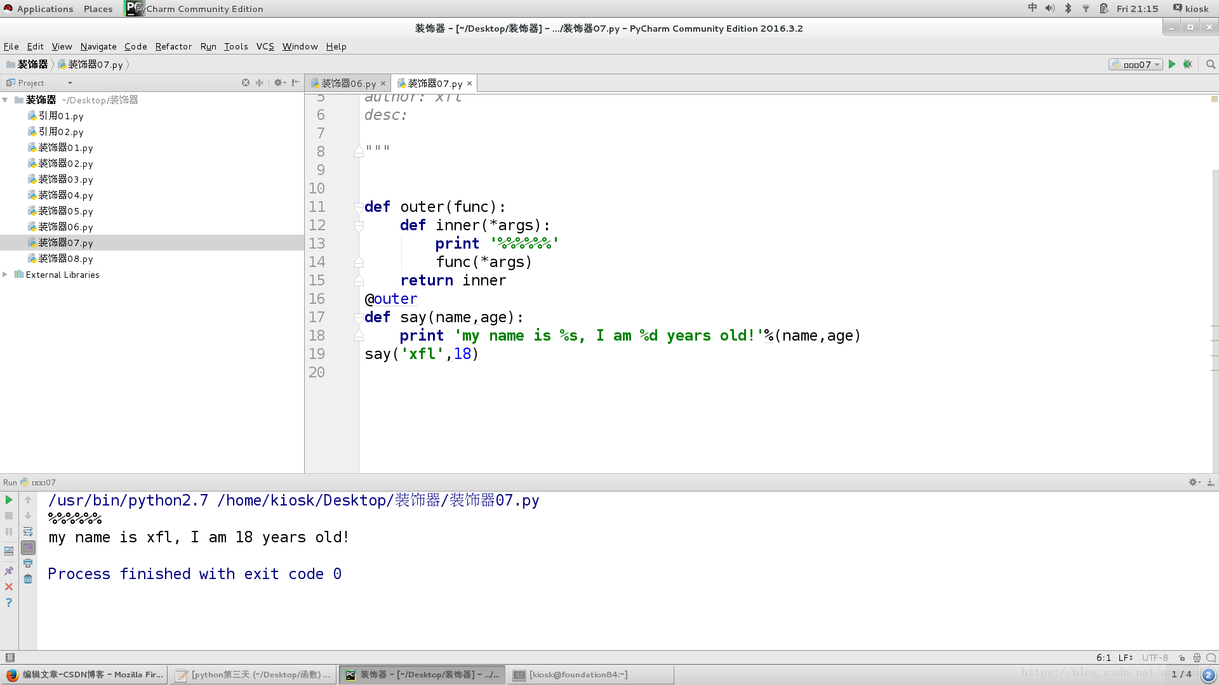Screen dimensions: 1219x685
Task: Click the print icon in Run panel
Action: (28, 563)
